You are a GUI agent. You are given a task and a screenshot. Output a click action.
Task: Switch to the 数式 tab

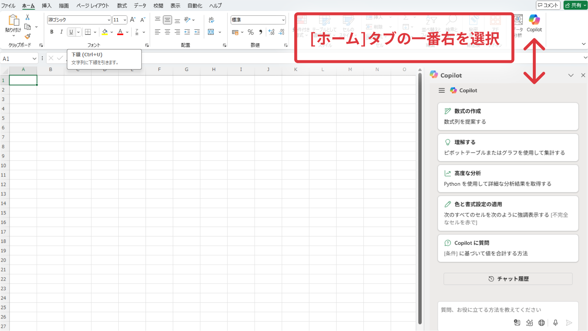(x=122, y=6)
